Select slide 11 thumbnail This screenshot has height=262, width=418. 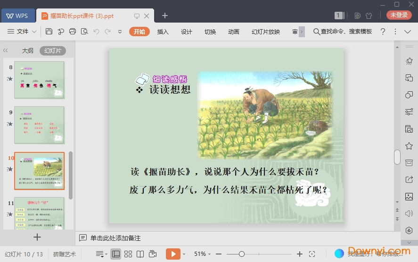tap(40, 213)
